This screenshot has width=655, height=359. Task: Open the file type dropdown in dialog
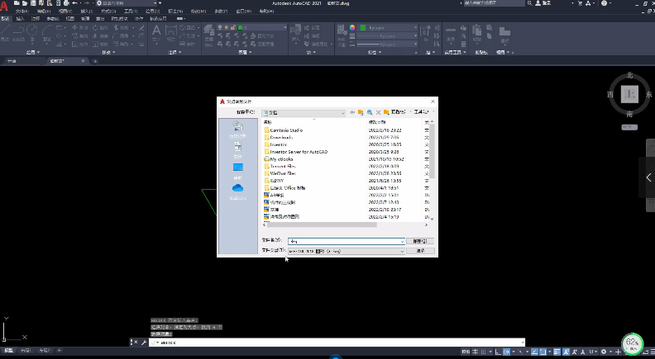coord(402,252)
